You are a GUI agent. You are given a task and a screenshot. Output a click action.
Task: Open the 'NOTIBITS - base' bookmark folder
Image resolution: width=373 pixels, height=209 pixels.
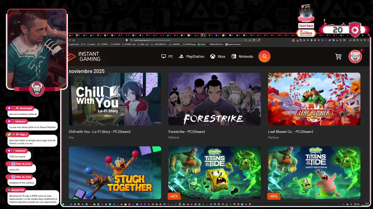pos(129,44)
